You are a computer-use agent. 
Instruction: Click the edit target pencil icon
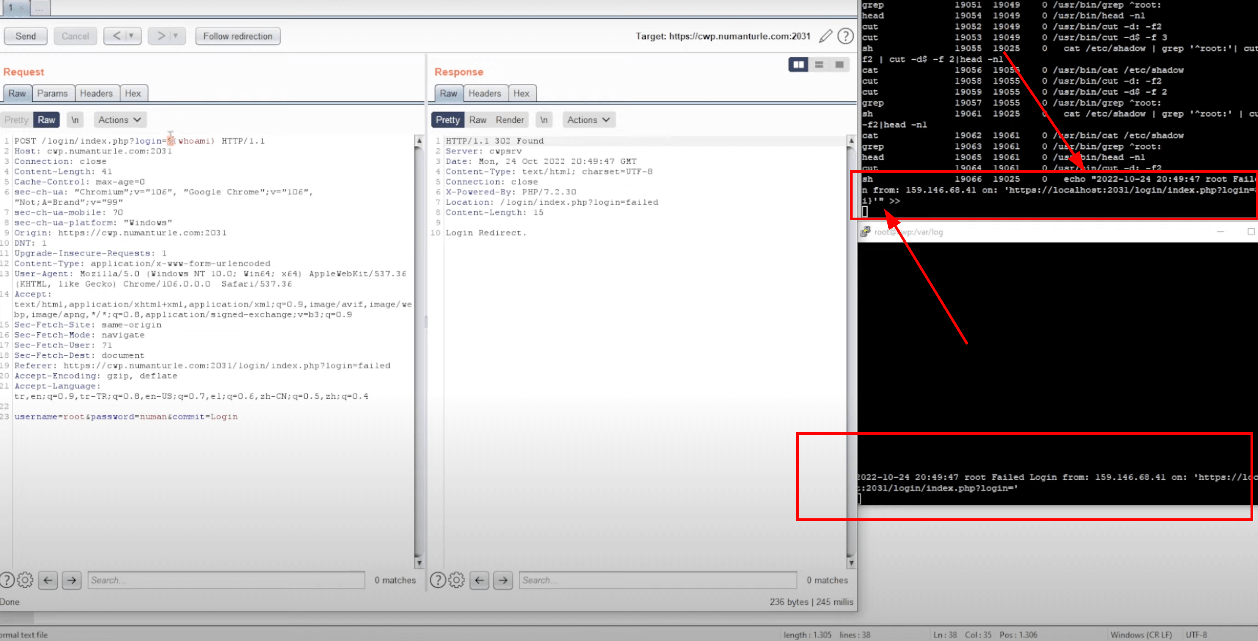[x=825, y=36]
